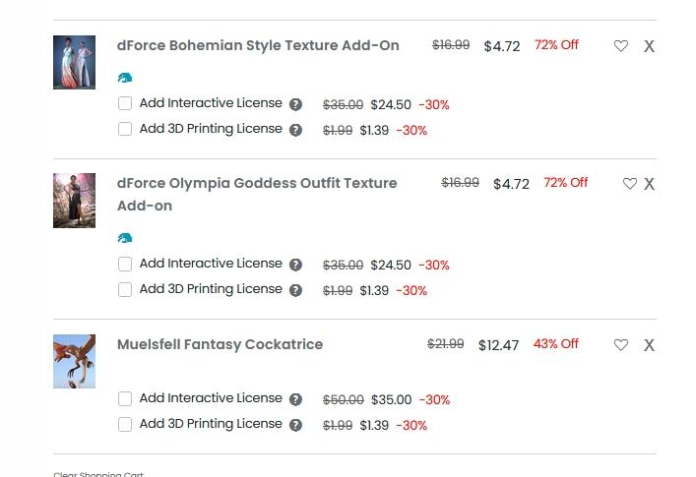Show 3D Printing License help for Bohemian Style
This screenshot has height=477, width=696.
295,130
